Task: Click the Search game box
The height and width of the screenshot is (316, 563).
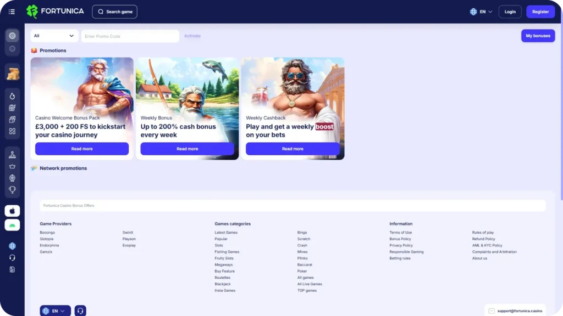Action: [114, 12]
